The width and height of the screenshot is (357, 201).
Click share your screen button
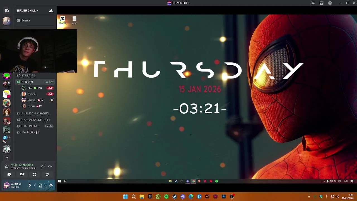(x=22, y=175)
